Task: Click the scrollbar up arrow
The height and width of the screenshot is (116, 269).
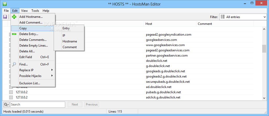Action: pos(264,29)
